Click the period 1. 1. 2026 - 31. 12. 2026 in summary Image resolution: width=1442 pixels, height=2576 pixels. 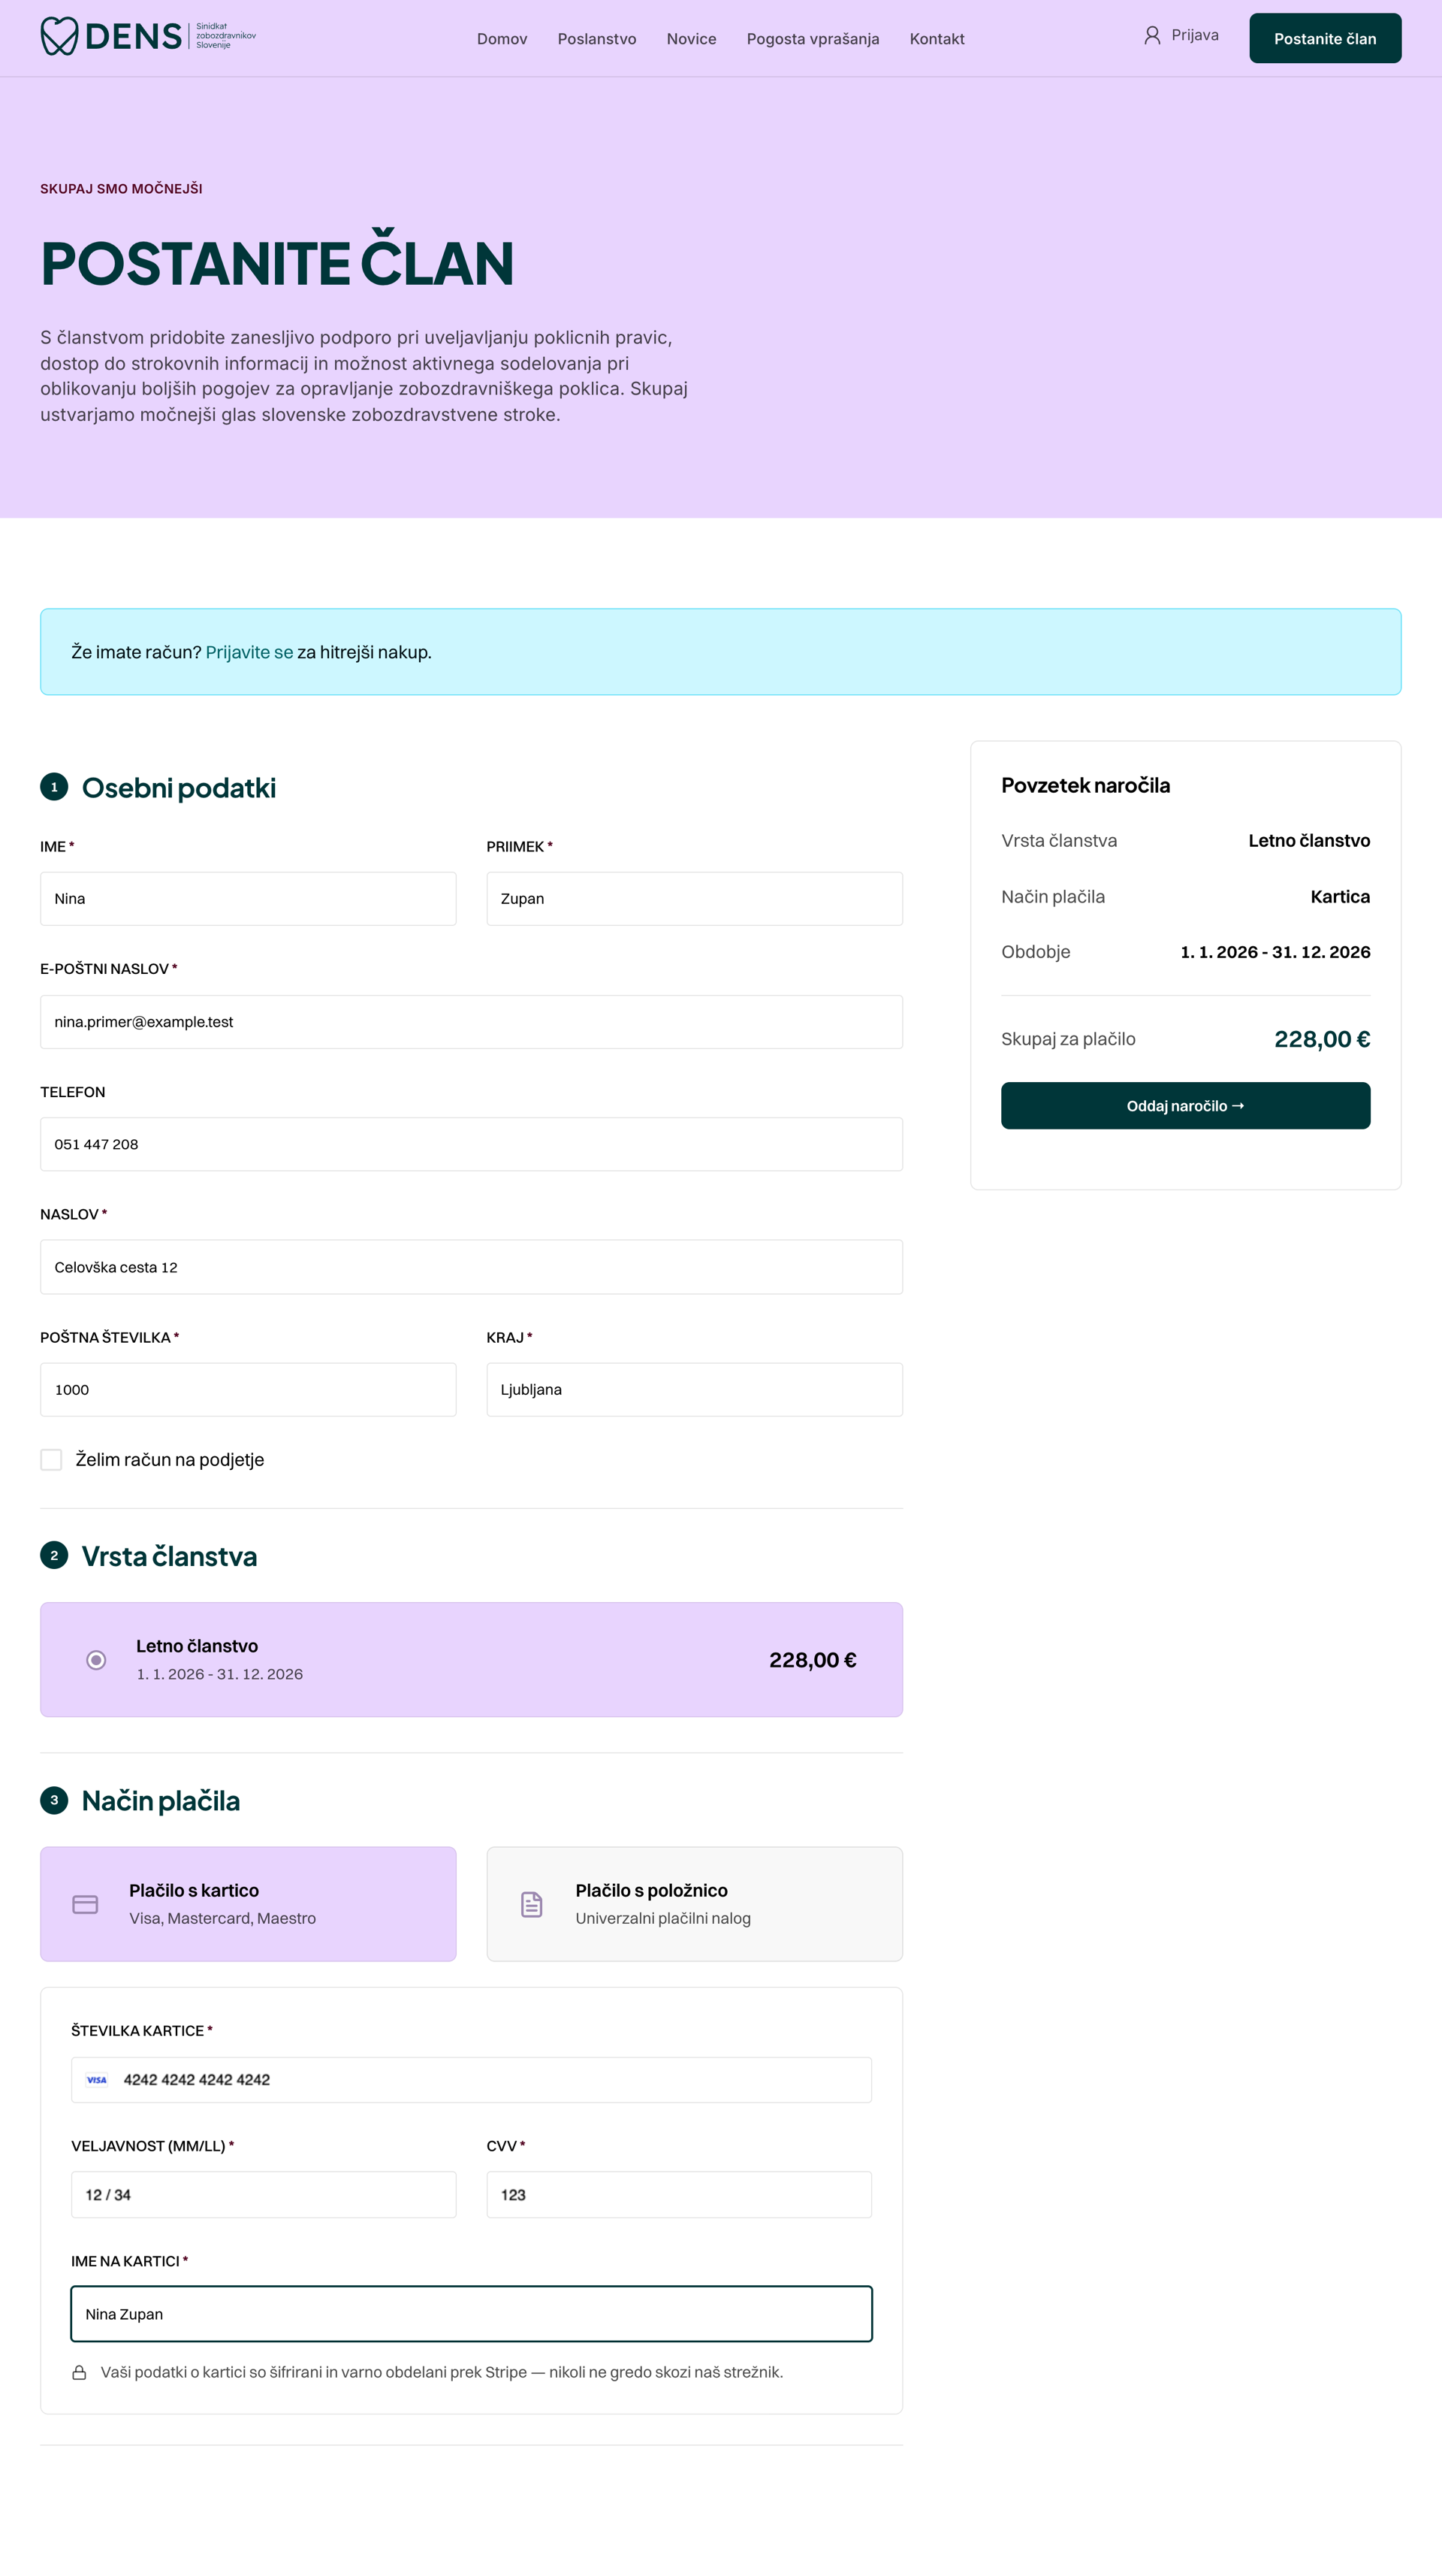click(x=1275, y=952)
